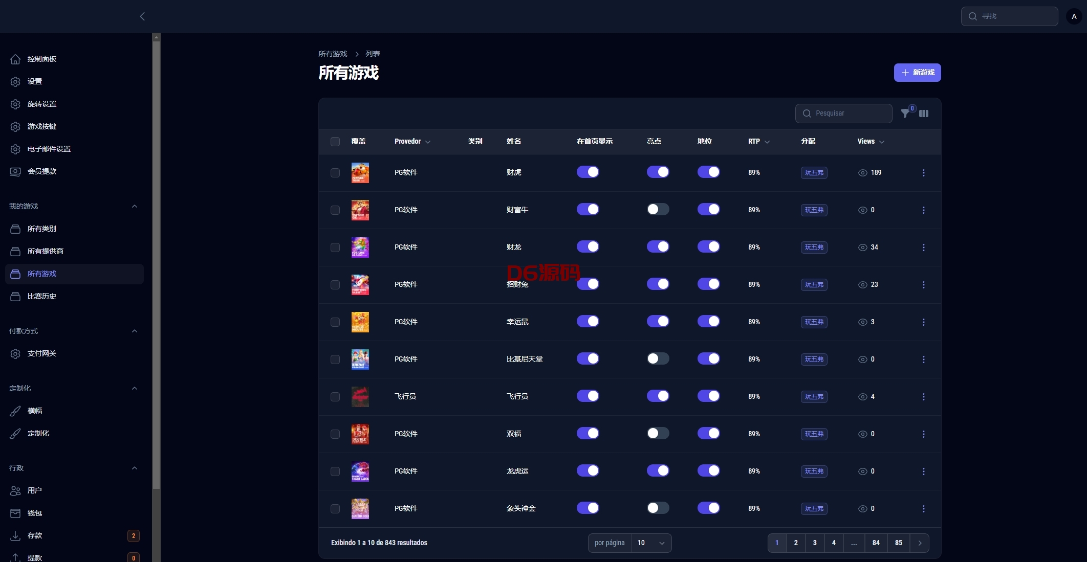Enable highlight toggle for 象头神金
Image resolution: width=1087 pixels, height=562 pixels.
point(658,508)
